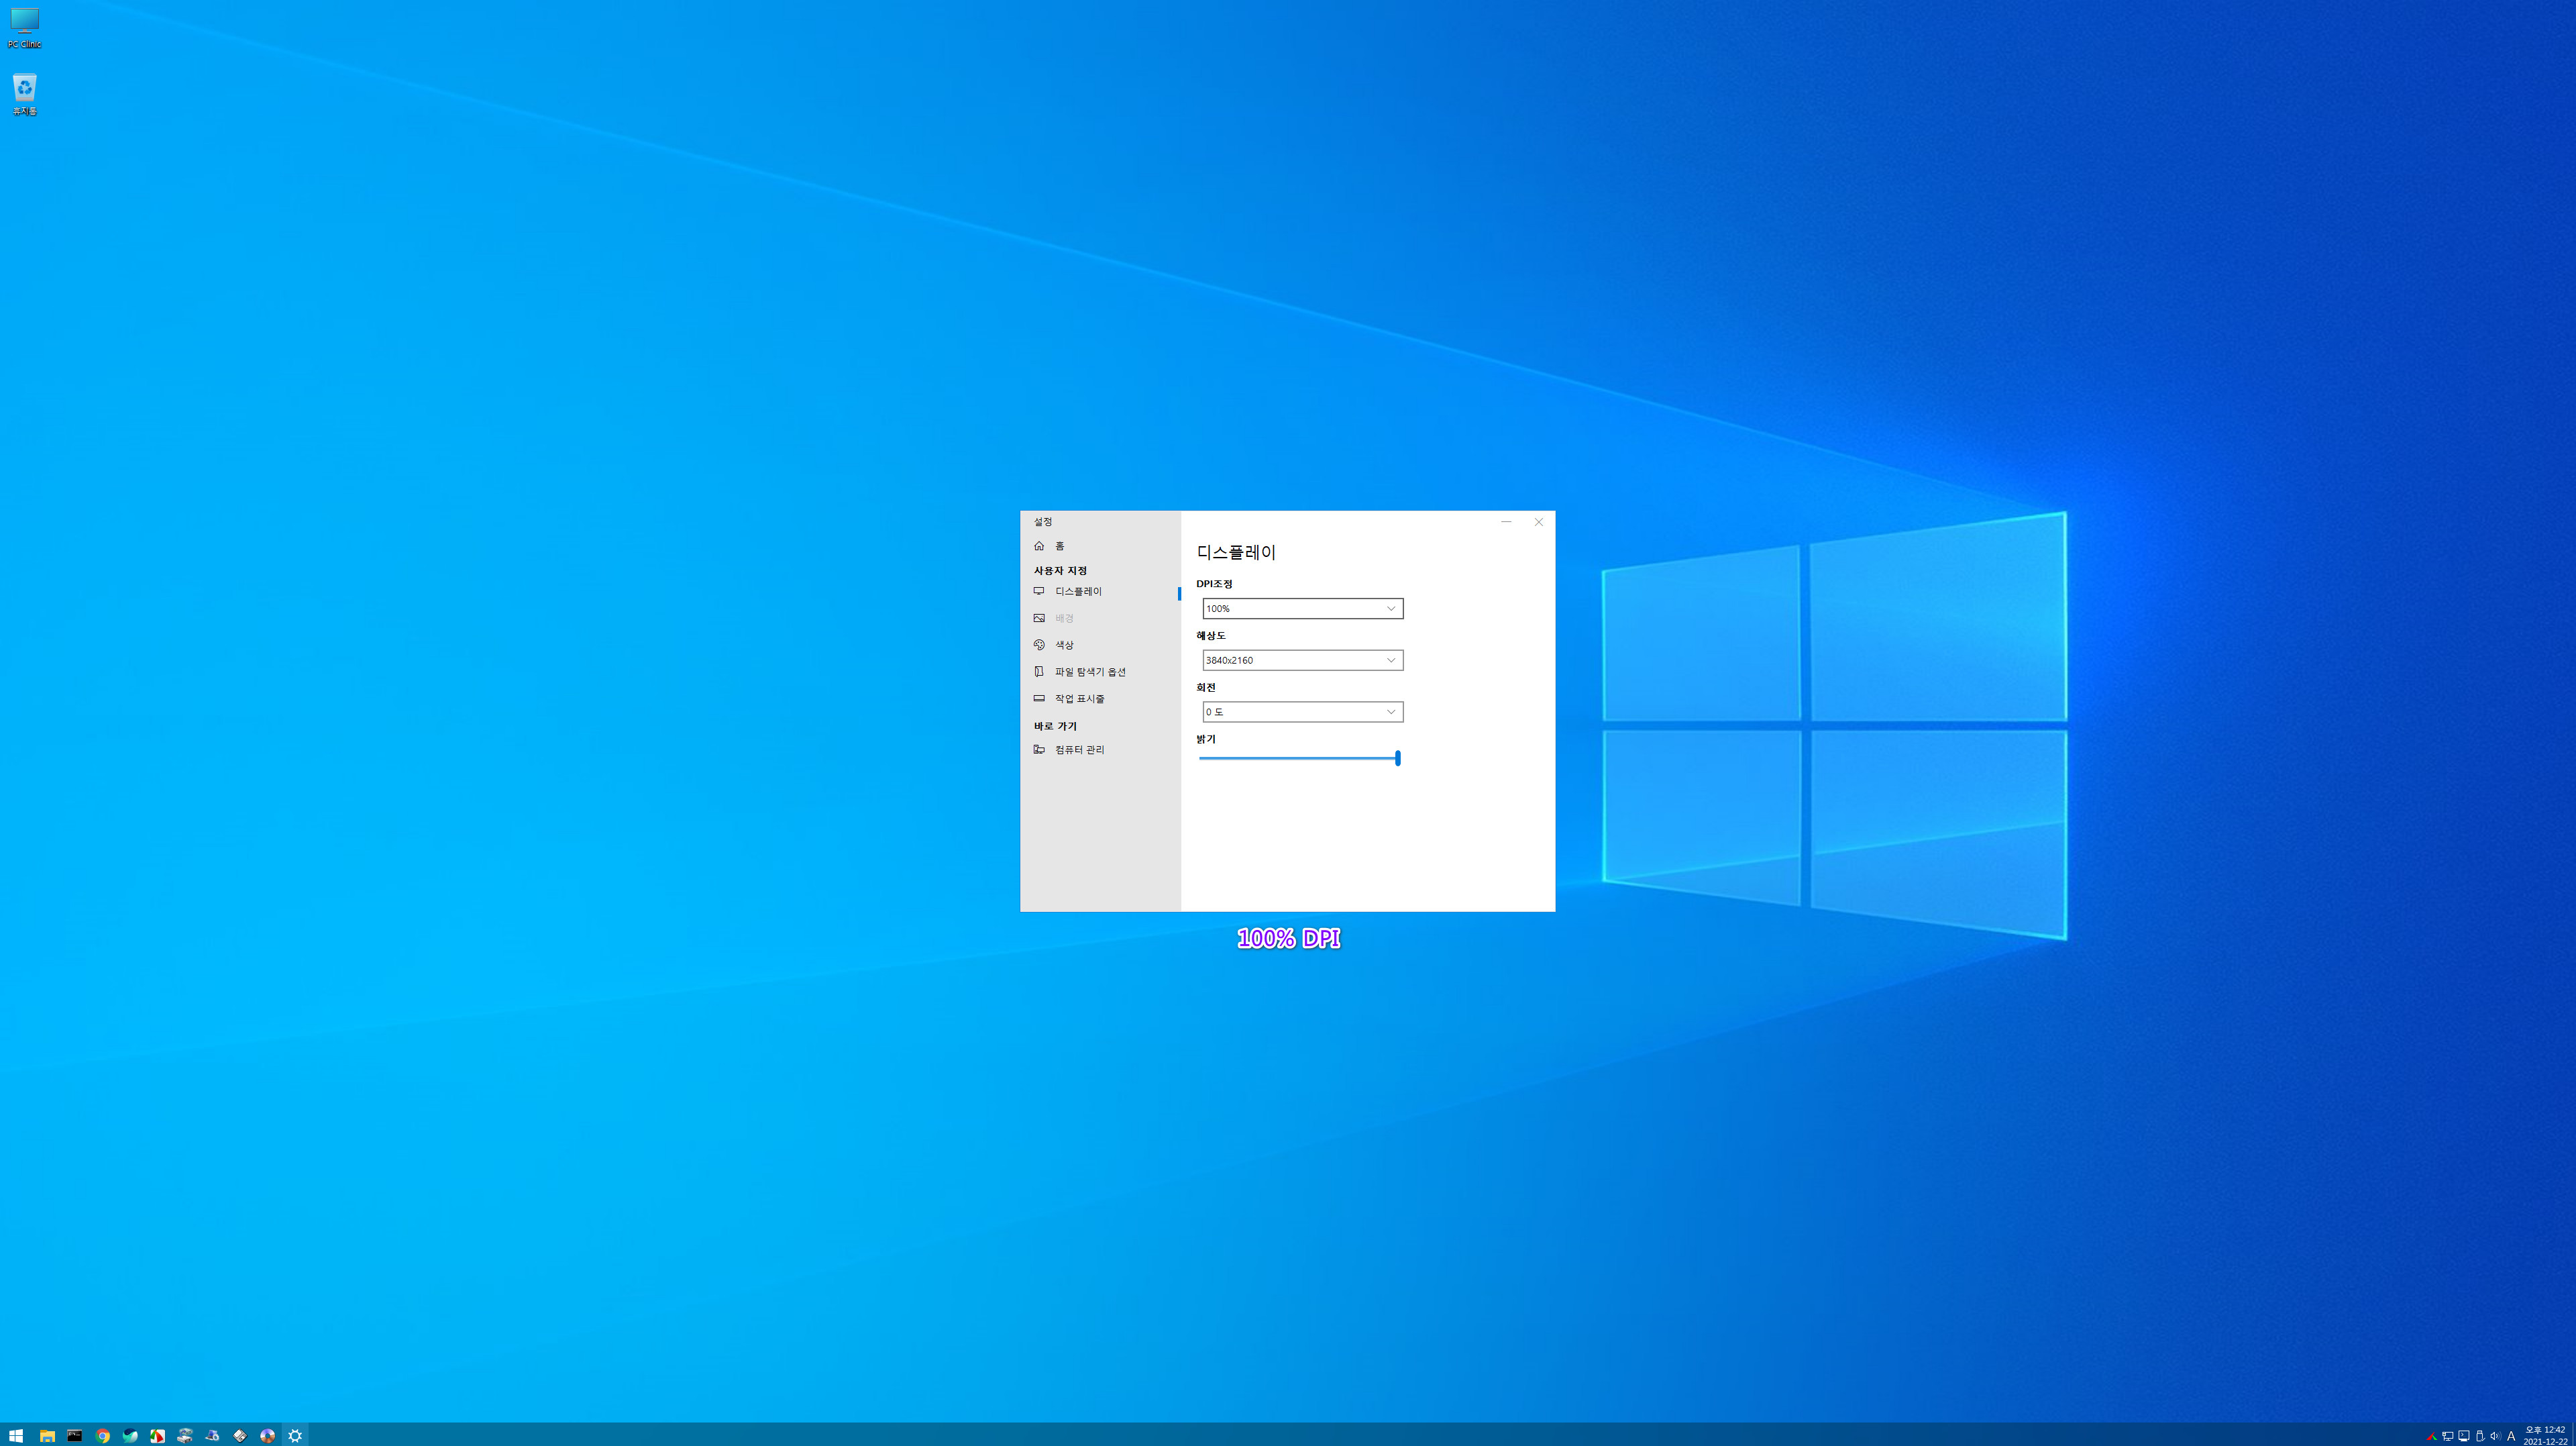
Task: Select the Recycle Bin desktop icon
Action: click(24, 94)
